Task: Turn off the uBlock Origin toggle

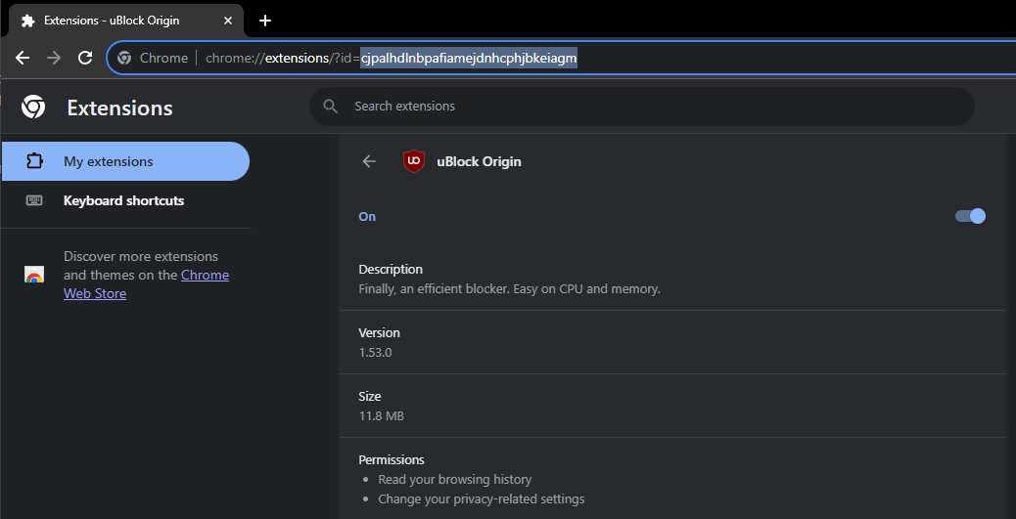Action: [x=970, y=216]
